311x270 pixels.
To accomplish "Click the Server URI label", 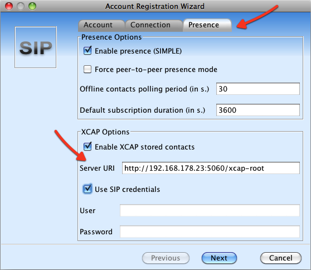I will click(x=97, y=168).
